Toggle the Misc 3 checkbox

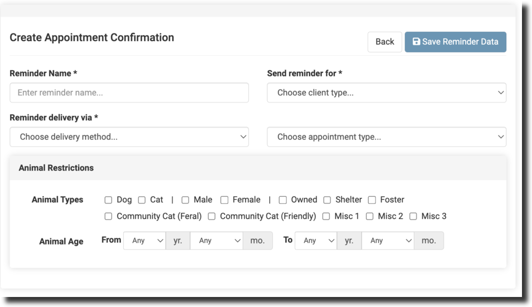tap(413, 216)
